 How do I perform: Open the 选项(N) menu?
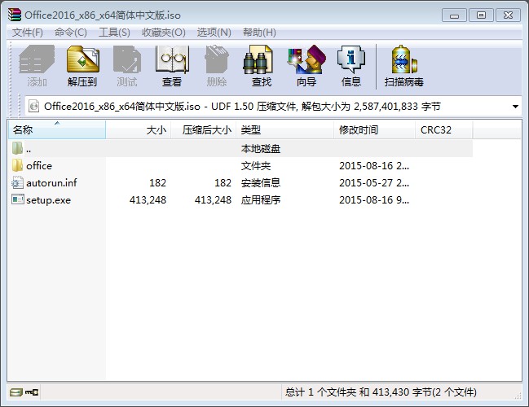pos(214,33)
